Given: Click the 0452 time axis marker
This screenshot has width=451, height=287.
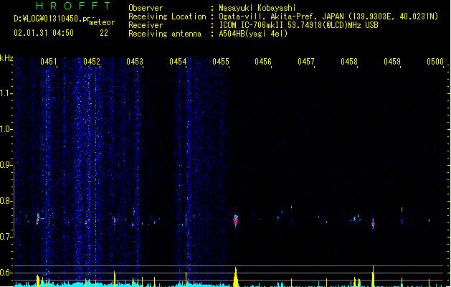Looking at the screenshot, I should 92,62.
